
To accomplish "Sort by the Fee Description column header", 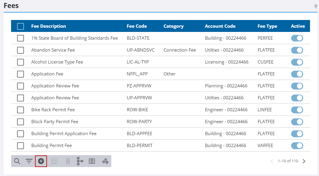I will click(x=48, y=26).
